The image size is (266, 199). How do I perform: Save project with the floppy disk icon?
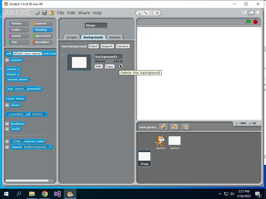pos(44,13)
